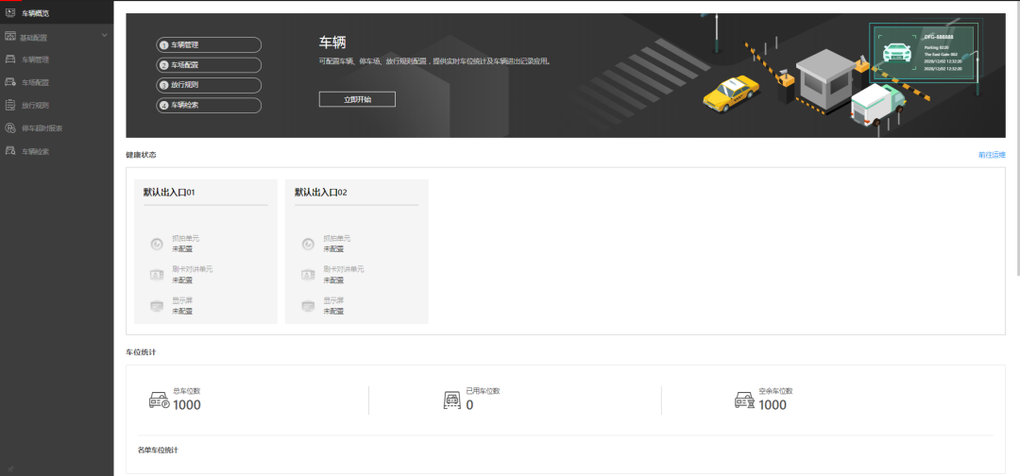This screenshot has height=476, width=1020.
Task: Click the 默认出入口02 card title
Action: pos(321,193)
